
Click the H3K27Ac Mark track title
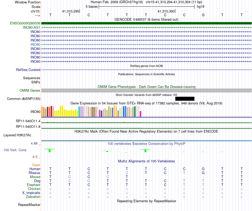tap(146, 131)
